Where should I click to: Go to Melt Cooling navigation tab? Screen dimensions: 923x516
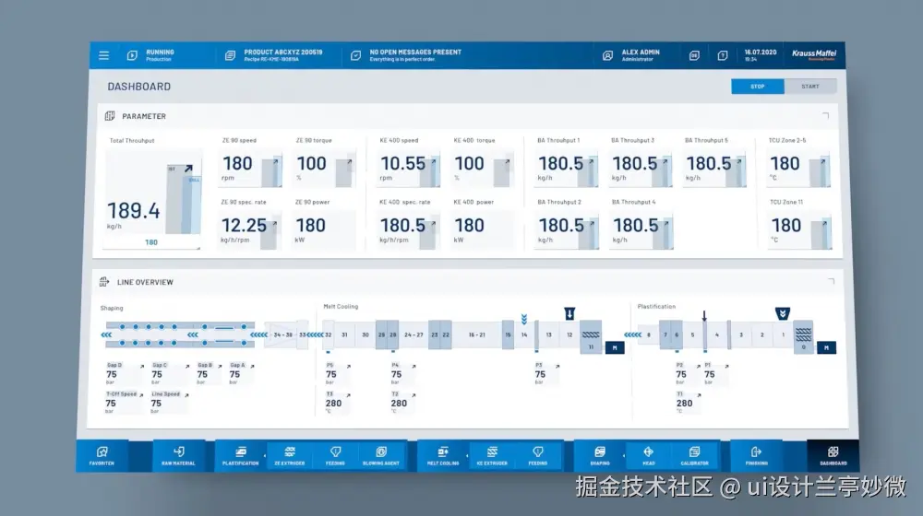443,455
